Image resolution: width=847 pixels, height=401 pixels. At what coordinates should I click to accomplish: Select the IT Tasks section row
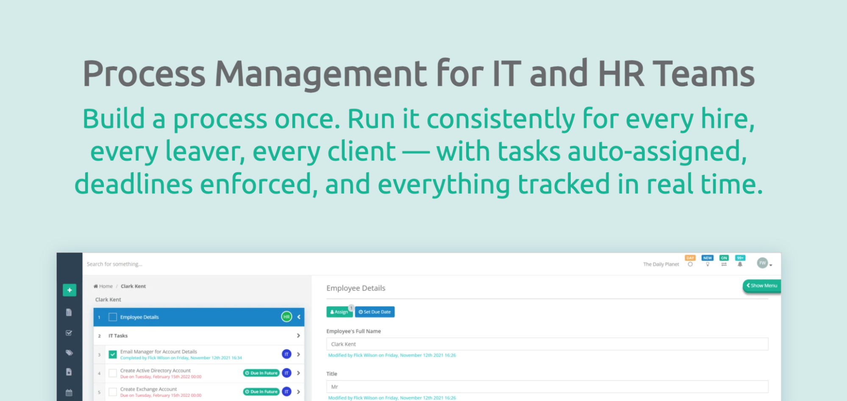coord(199,335)
